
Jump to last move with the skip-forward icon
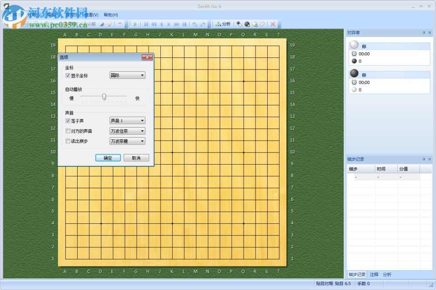pos(184,24)
